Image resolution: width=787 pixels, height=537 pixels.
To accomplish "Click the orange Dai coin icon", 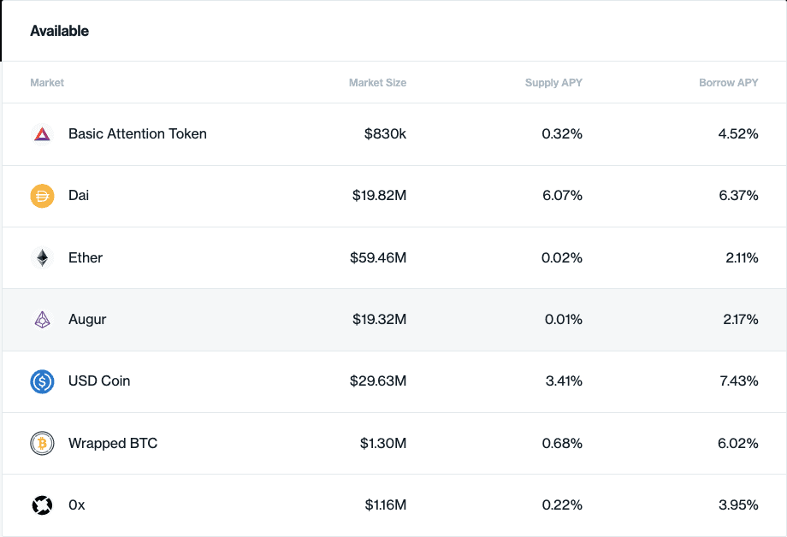I will [x=42, y=196].
